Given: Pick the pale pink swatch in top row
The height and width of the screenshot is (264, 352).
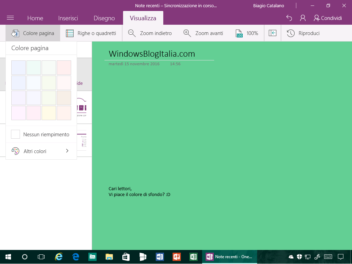Looking at the screenshot, I should [64, 67].
